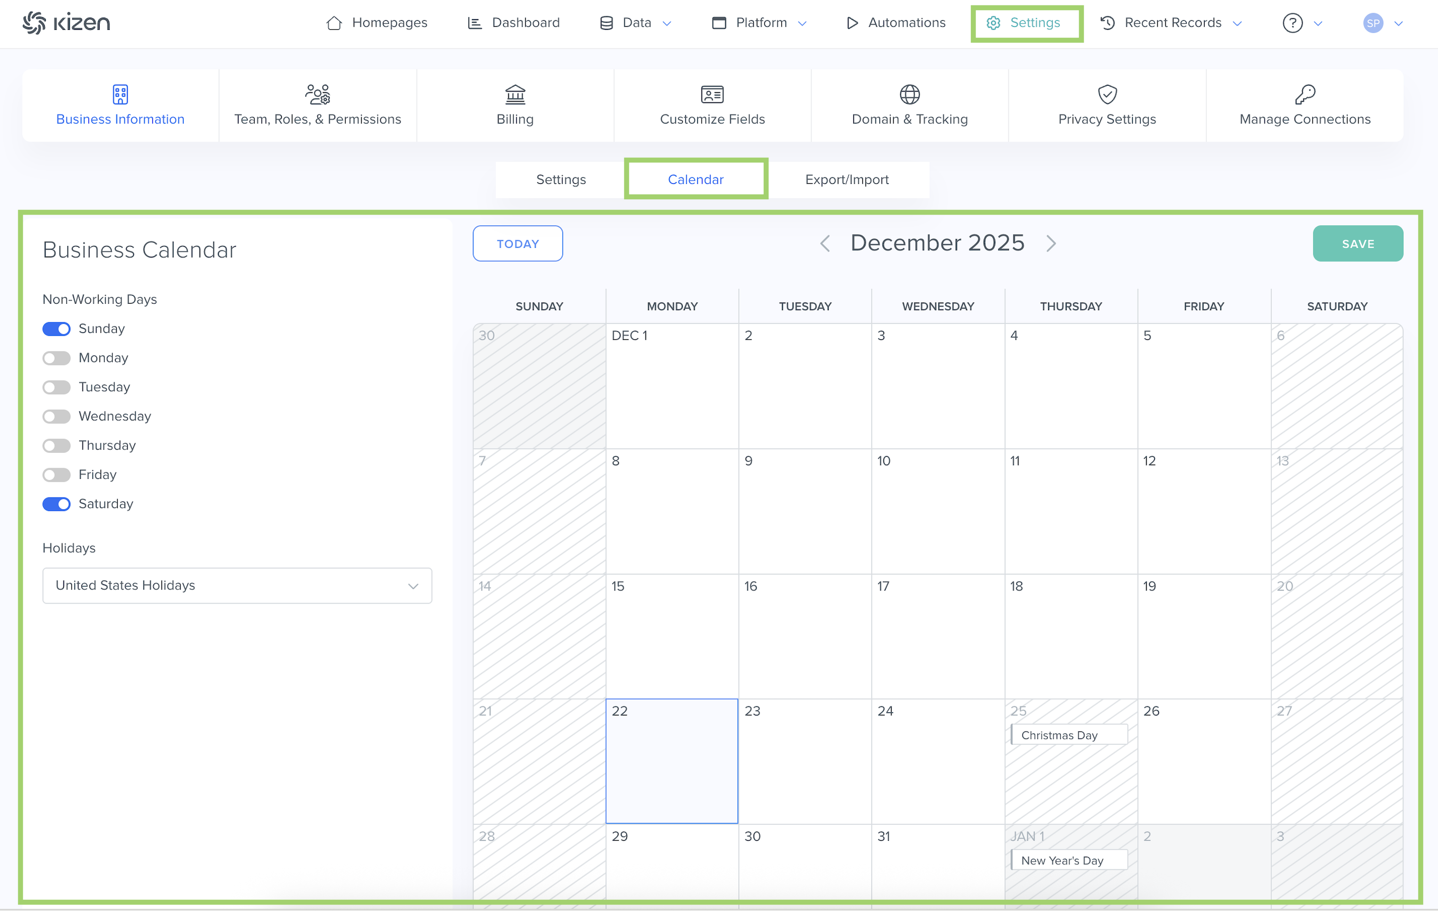This screenshot has width=1438, height=911.
Task: Open Business Information building icon
Action: 120,94
